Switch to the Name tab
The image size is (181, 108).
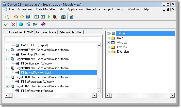[53, 32]
